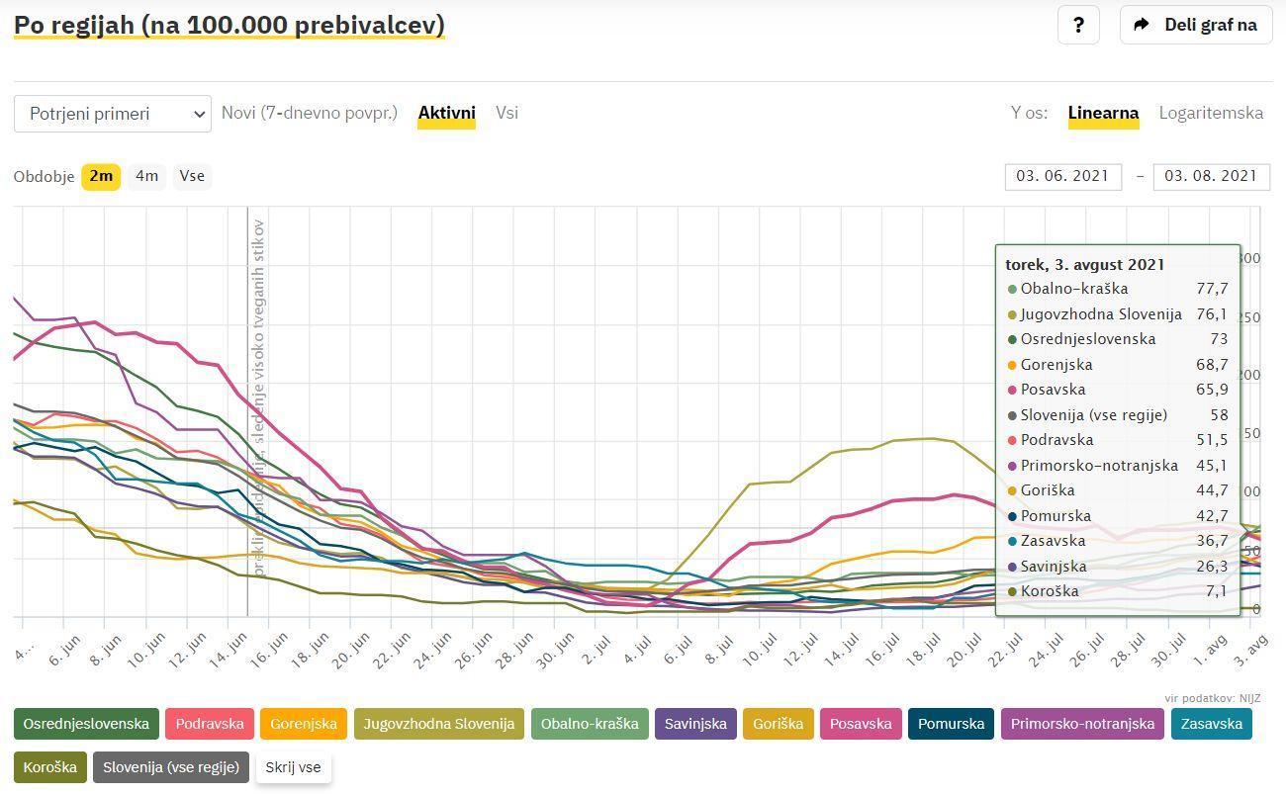The width and height of the screenshot is (1286, 795).
Task: Select the Logaritemska Y-axis option
Action: point(1211,113)
